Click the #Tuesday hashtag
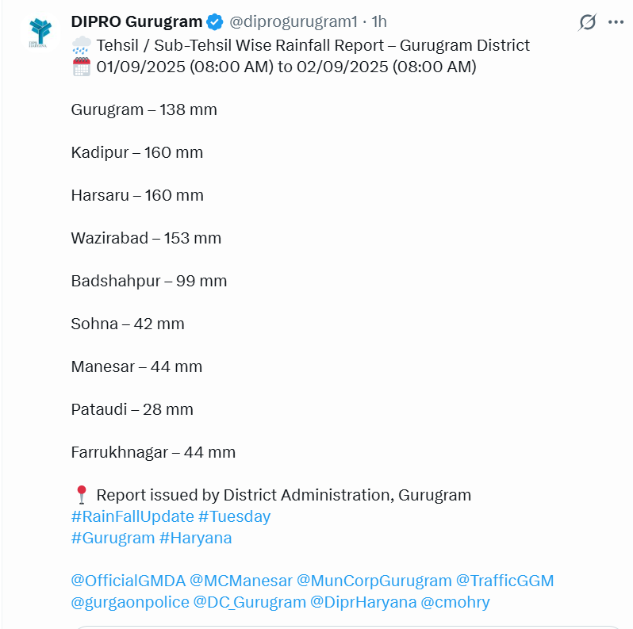Image resolution: width=633 pixels, height=629 pixels. coord(234,516)
